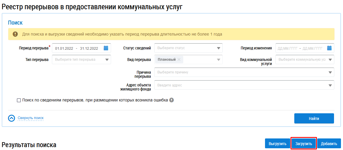Viewport: 343px width, 150px height.
Task: Click the Период изменения end date field
Action: [313, 48]
